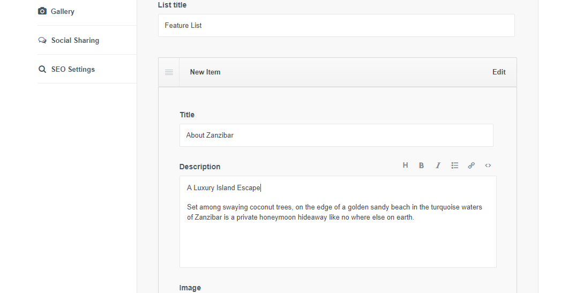Click the SEO Settings magnifier icon

[42, 69]
